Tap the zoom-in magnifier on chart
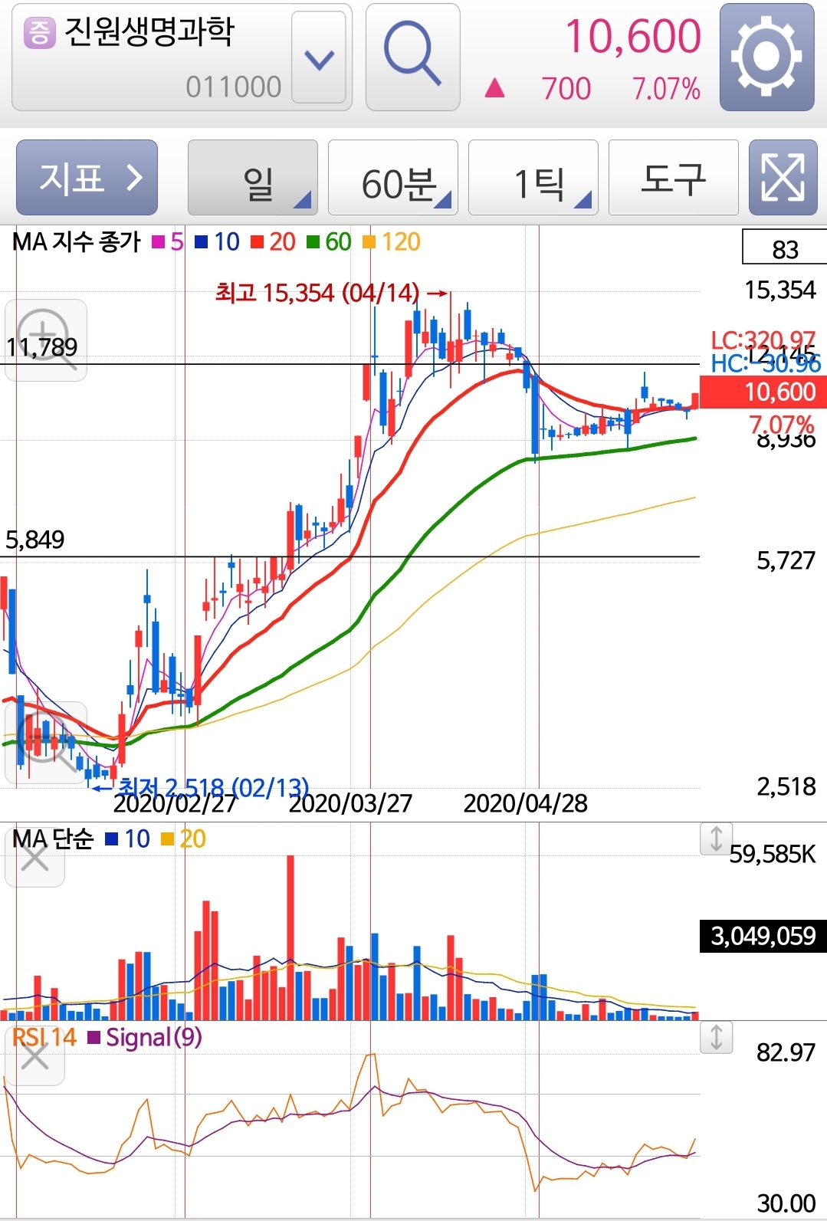The width and height of the screenshot is (827, 1221). pyautogui.click(x=46, y=340)
